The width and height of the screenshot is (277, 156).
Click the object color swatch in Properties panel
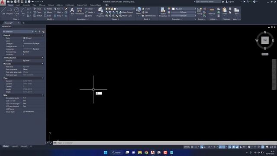click(x=24, y=38)
